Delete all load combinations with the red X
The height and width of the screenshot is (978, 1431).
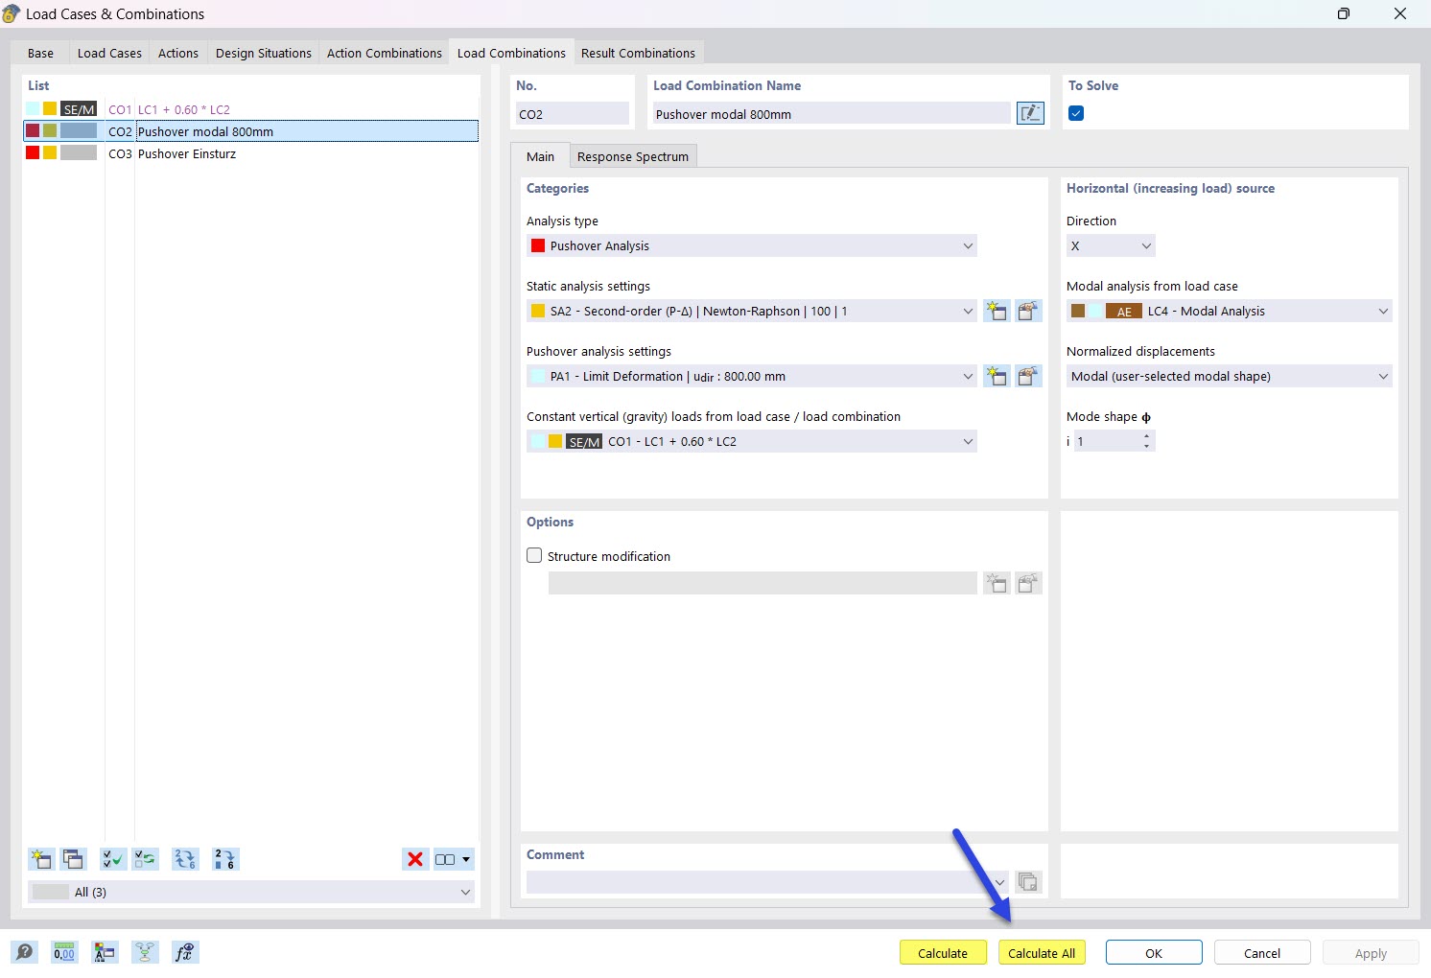coord(414,859)
